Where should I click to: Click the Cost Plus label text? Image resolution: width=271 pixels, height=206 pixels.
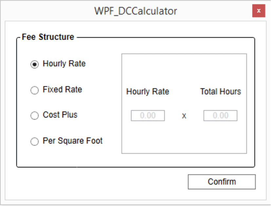click(60, 115)
